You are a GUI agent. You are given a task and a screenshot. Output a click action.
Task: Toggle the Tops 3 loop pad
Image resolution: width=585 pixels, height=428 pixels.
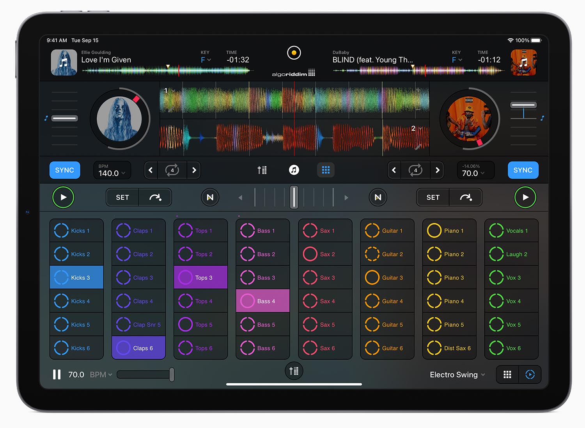click(200, 277)
